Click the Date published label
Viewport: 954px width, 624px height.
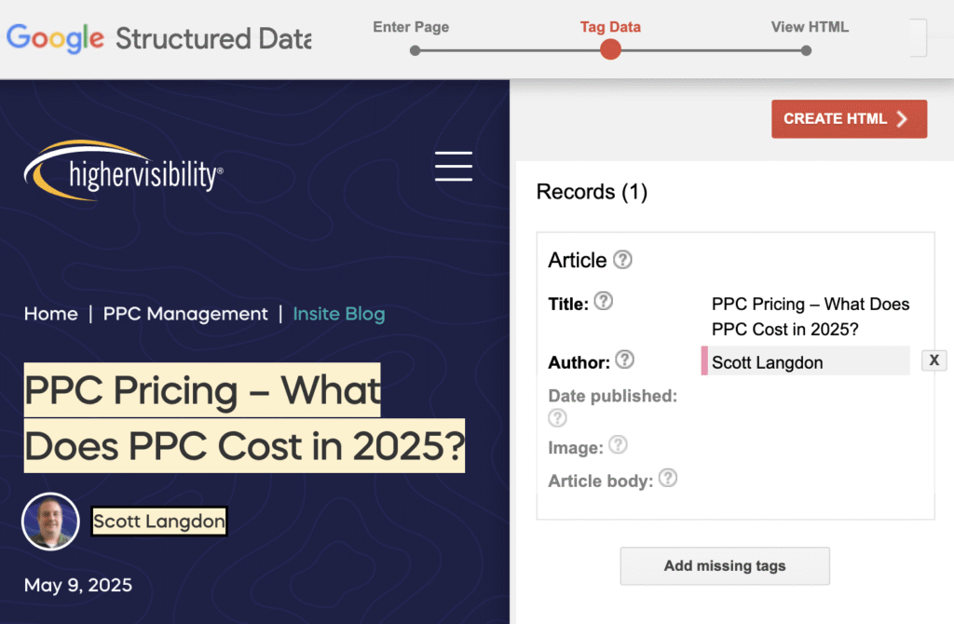point(613,396)
